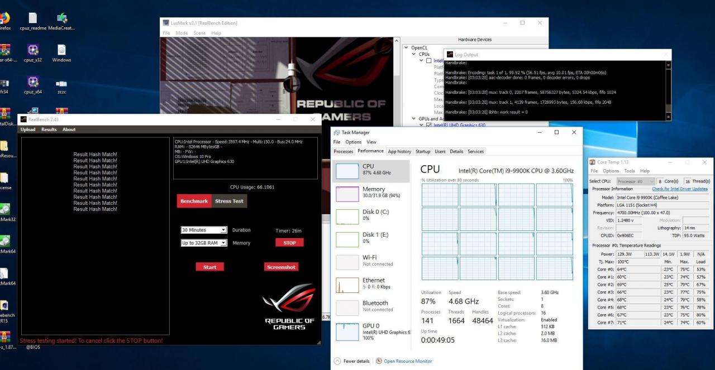Viewport: 715px width, 370px height.
Task: Open the Results menu in RealBench
Action: pos(49,129)
